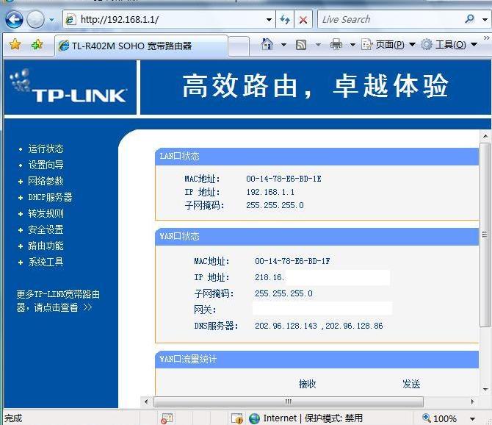This screenshot has height=425, width=492.
Task: Click LAN 子网掩码 value 255.255.255.0
Action: click(275, 205)
